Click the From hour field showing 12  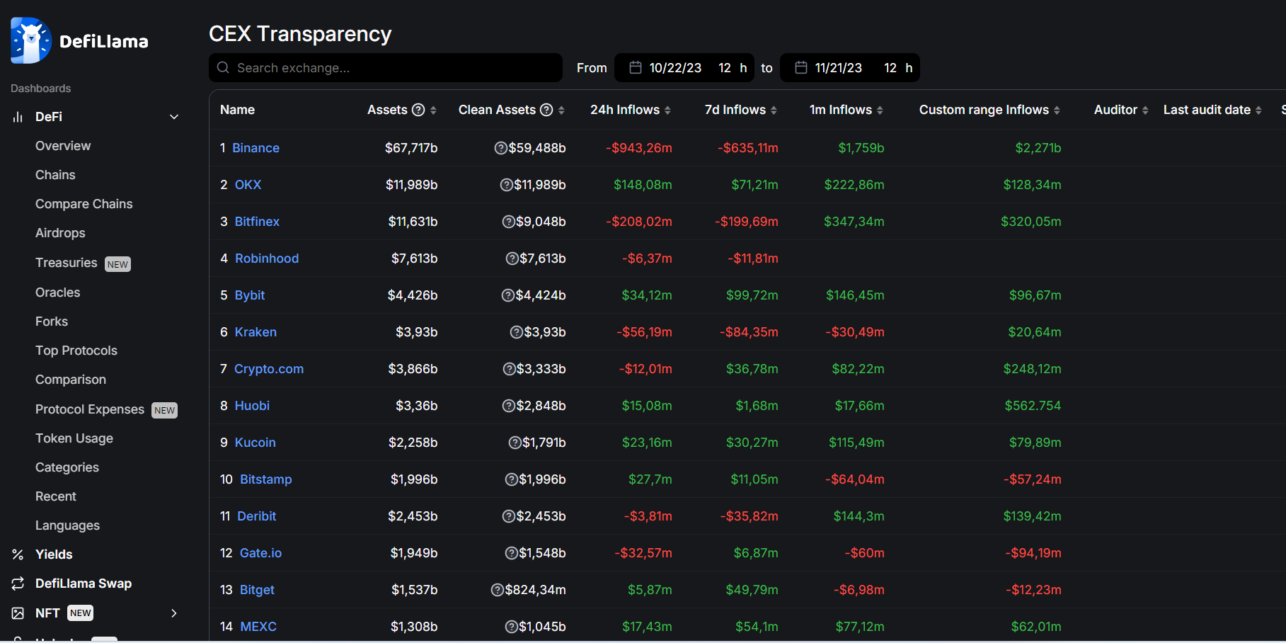[x=725, y=68]
